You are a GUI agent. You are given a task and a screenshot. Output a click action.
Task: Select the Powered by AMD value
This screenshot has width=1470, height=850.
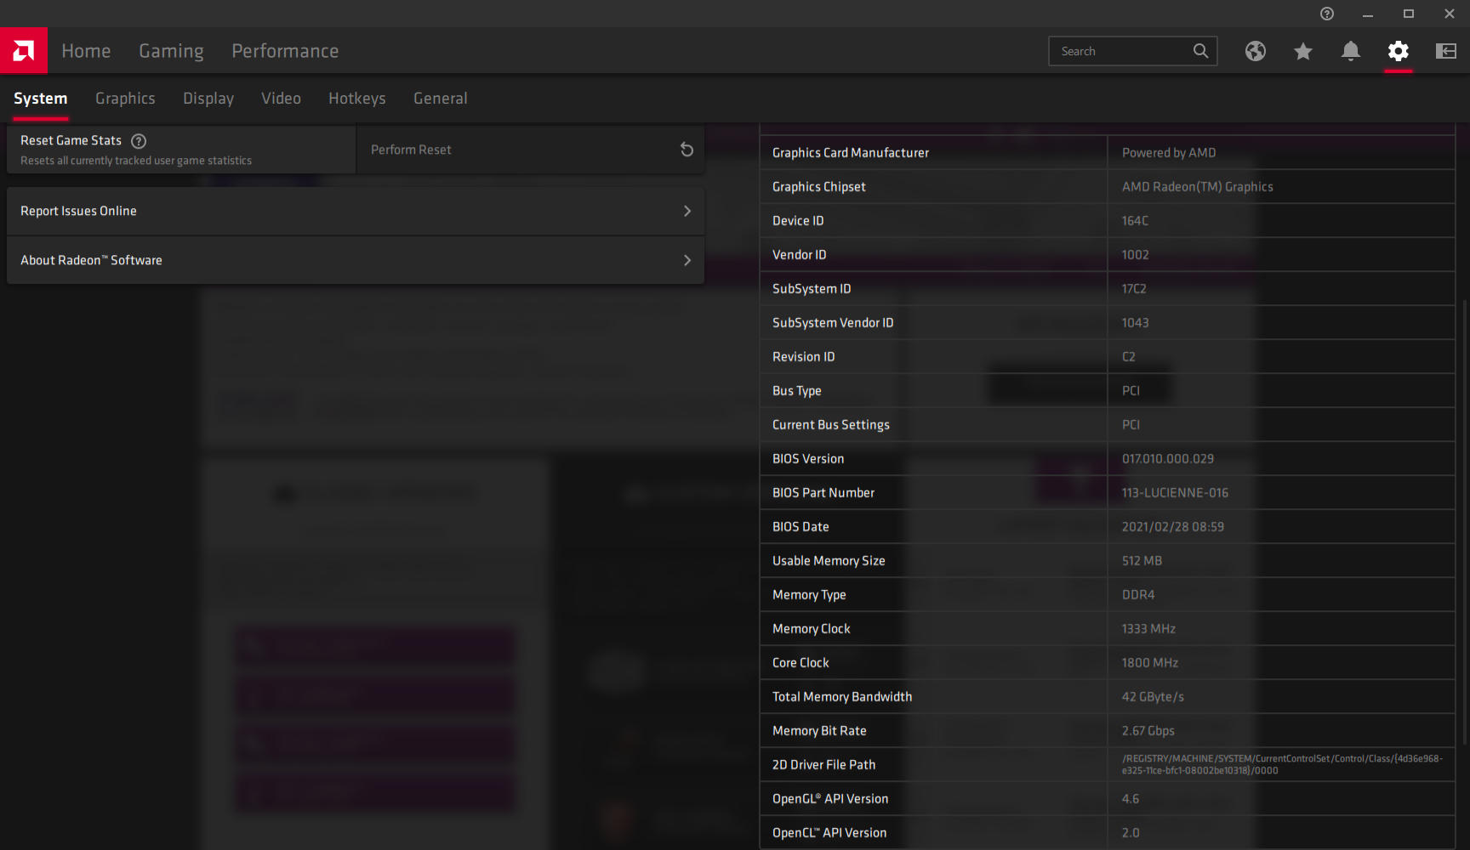pos(1169,153)
